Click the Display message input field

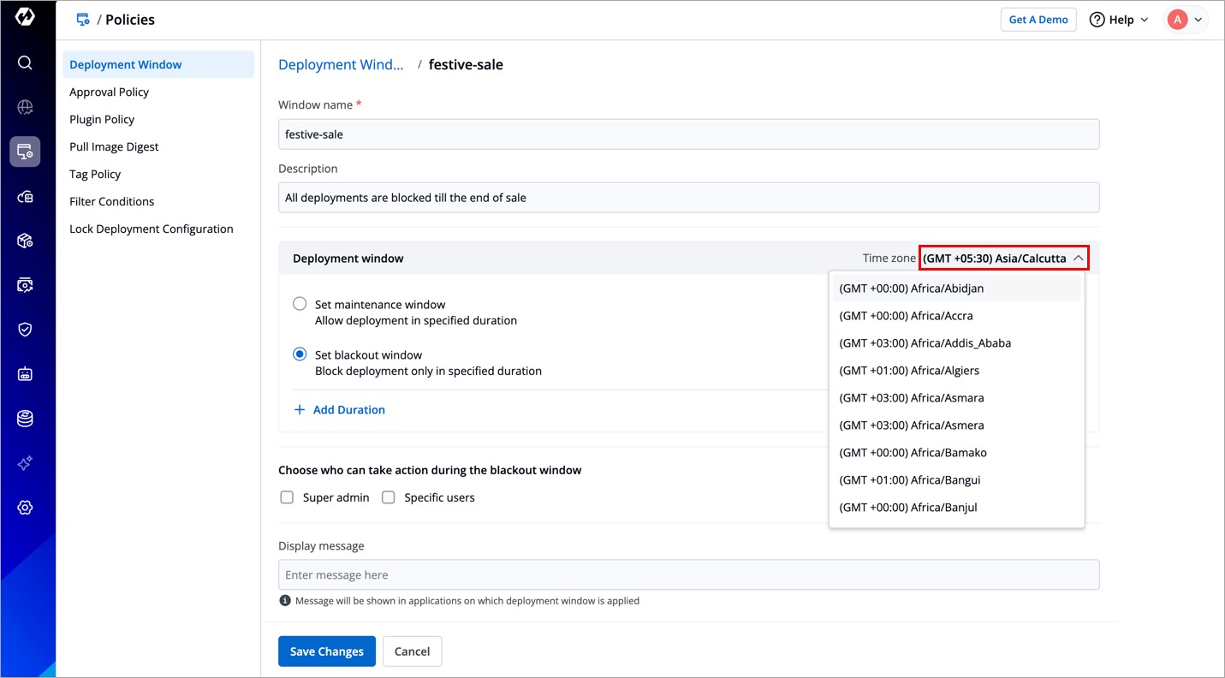(688, 575)
